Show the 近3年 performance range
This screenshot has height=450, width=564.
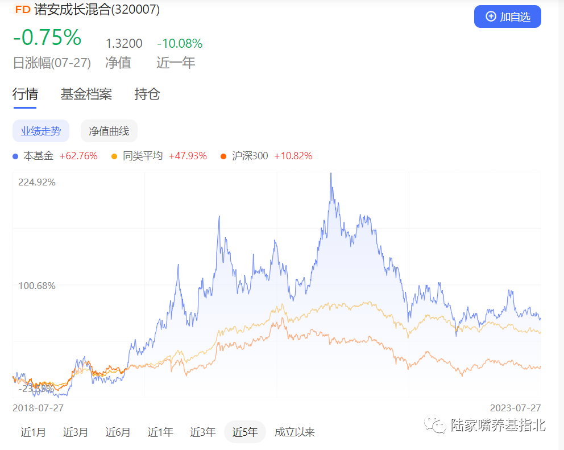click(203, 432)
